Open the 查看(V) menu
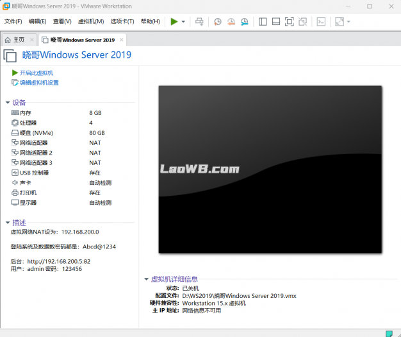The height and width of the screenshot is (337, 401). [x=62, y=21]
